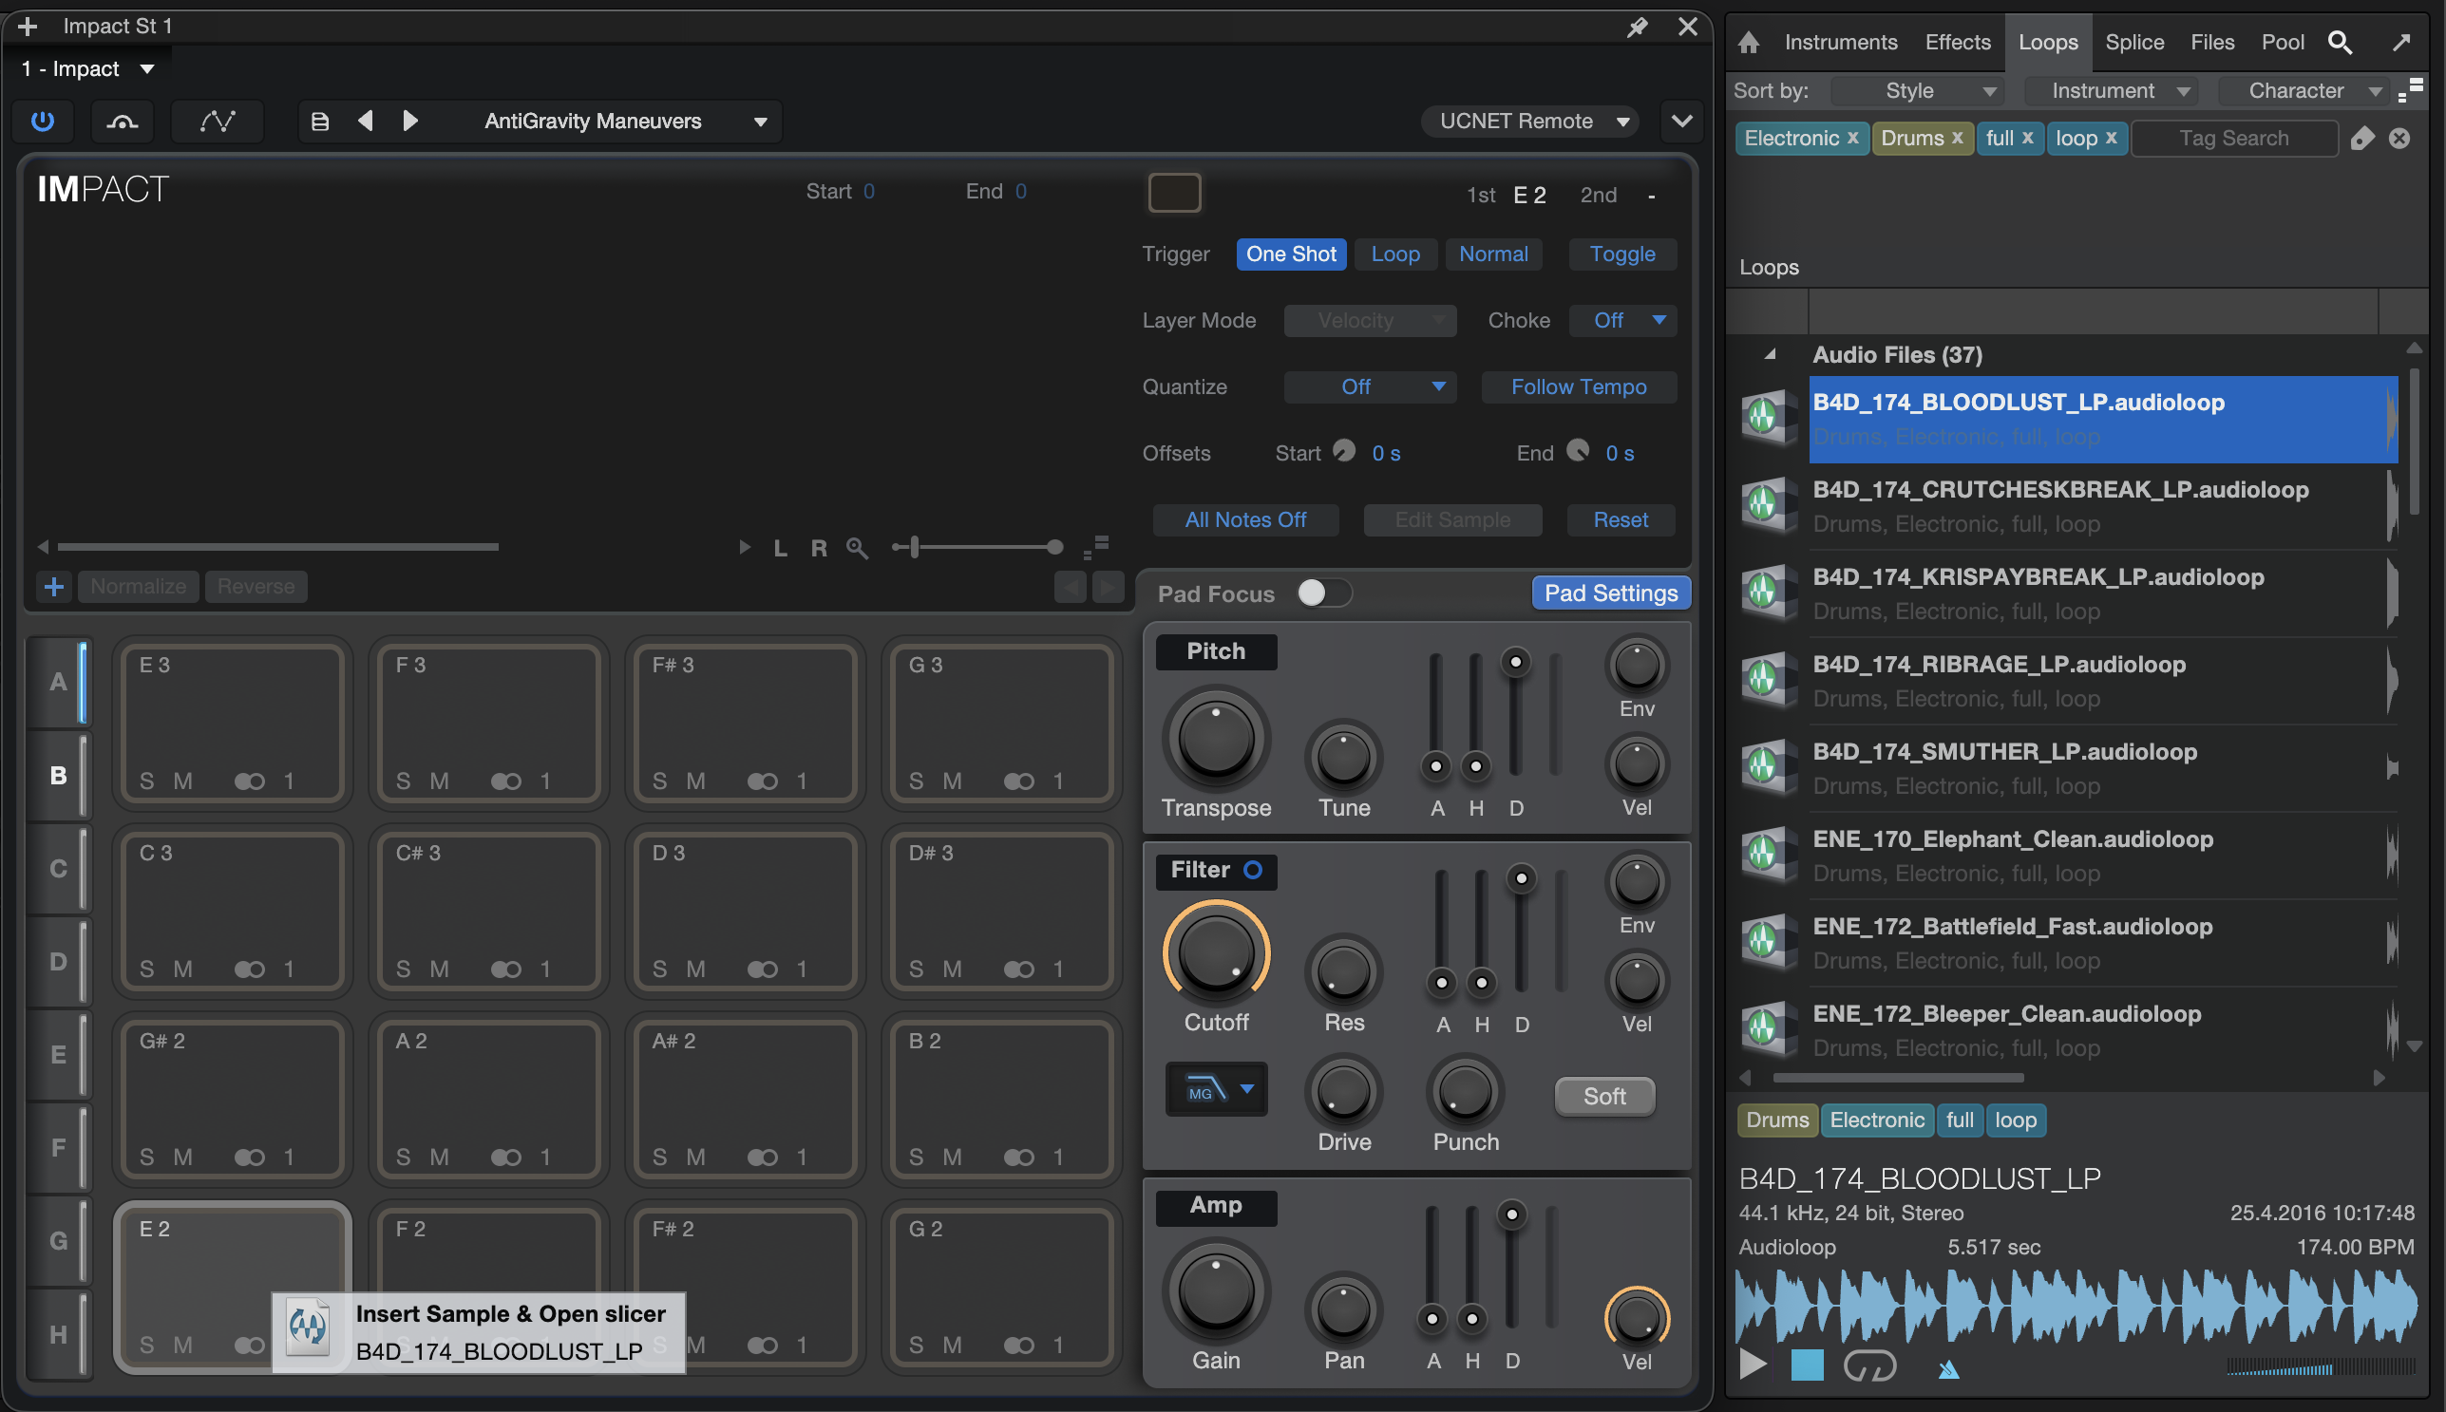Select pad bank A
Viewport: 2446px width, 1412px height.
pyautogui.click(x=58, y=682)
